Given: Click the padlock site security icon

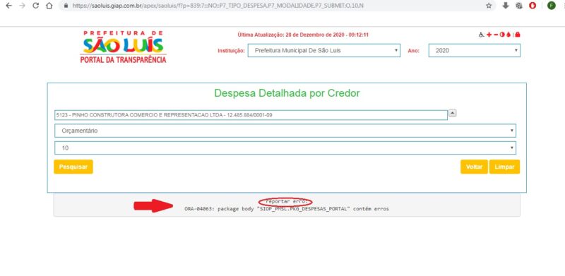Looking at the screenshot, I should [66, 6].
